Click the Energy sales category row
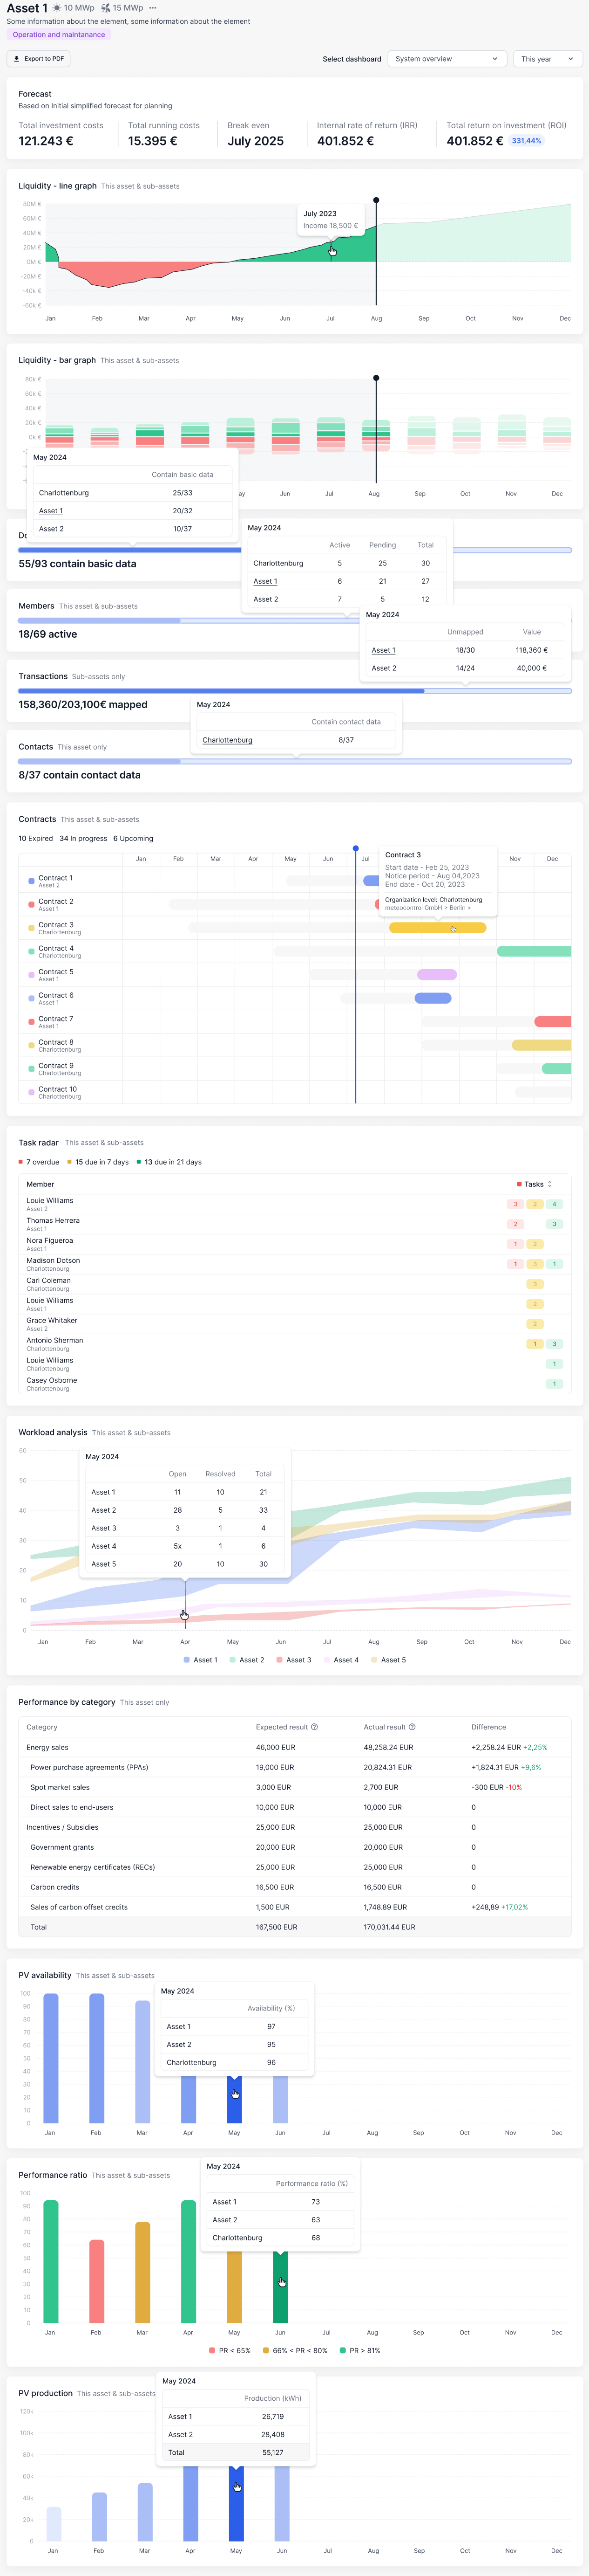The image size is (589, 2576). click(x=294, y=1747)
